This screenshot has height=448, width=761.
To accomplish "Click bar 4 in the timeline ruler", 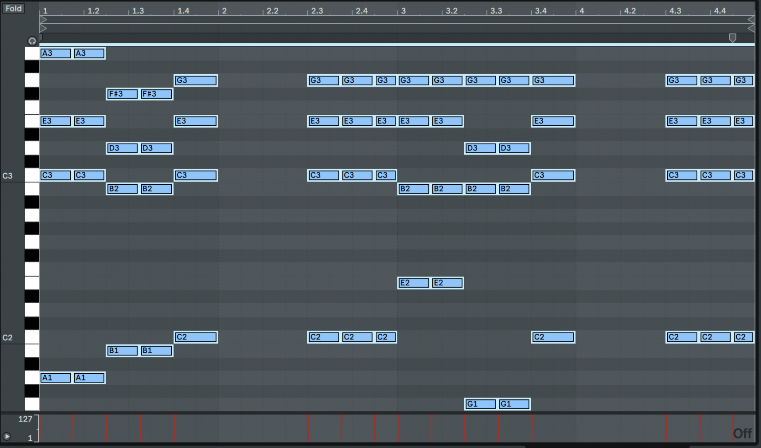I will pyautogui.click(x=581, y=11).
